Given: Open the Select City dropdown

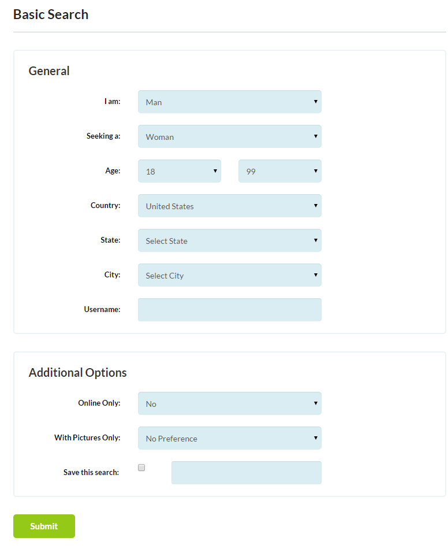Looking at the screenshot, I should coord(229,275).
